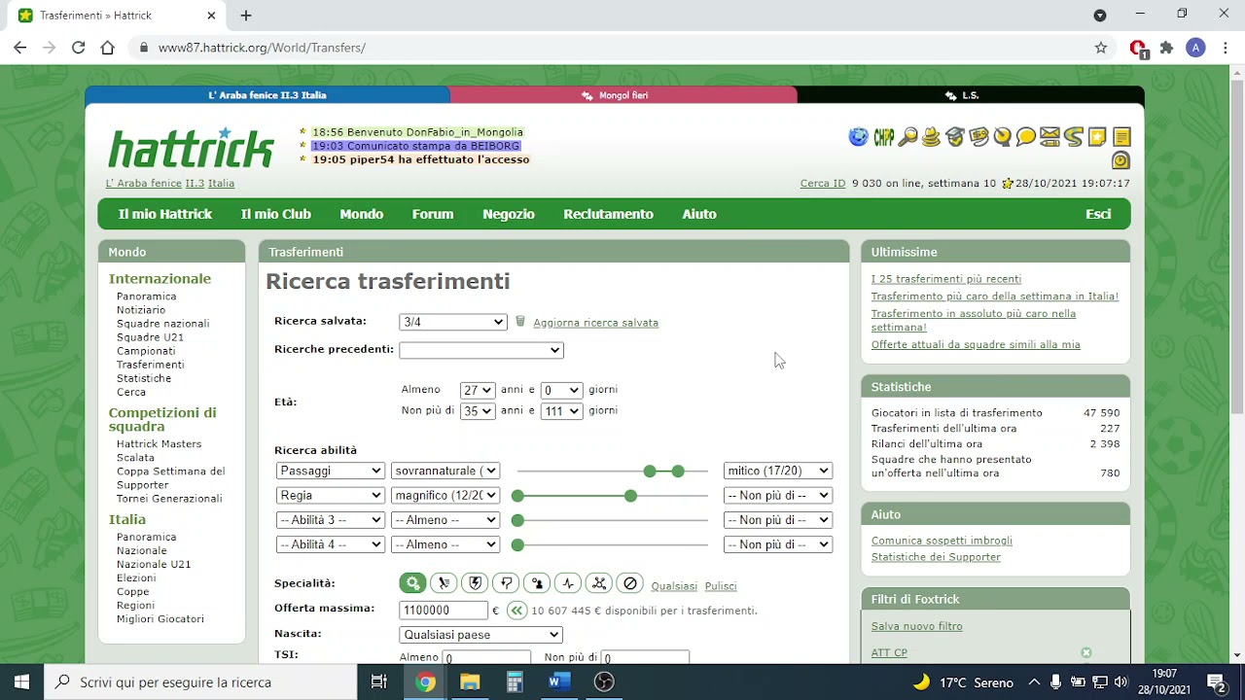The width and height of the screenshot is (1245, 700).
Task: Click the yellow clock icon
Action: 1120,160
